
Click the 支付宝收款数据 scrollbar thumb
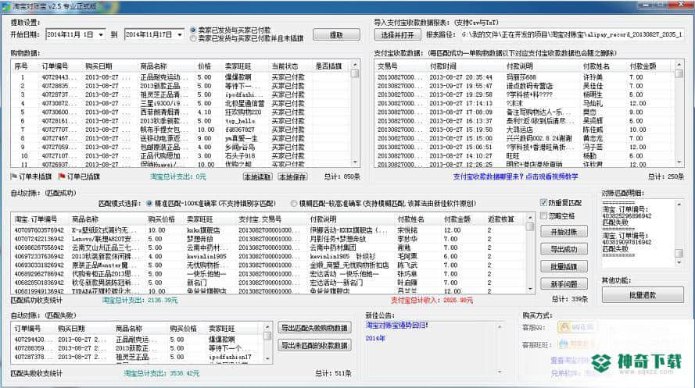(x=679, y=74)
